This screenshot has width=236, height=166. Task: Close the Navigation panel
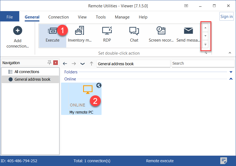pos(55,63)
